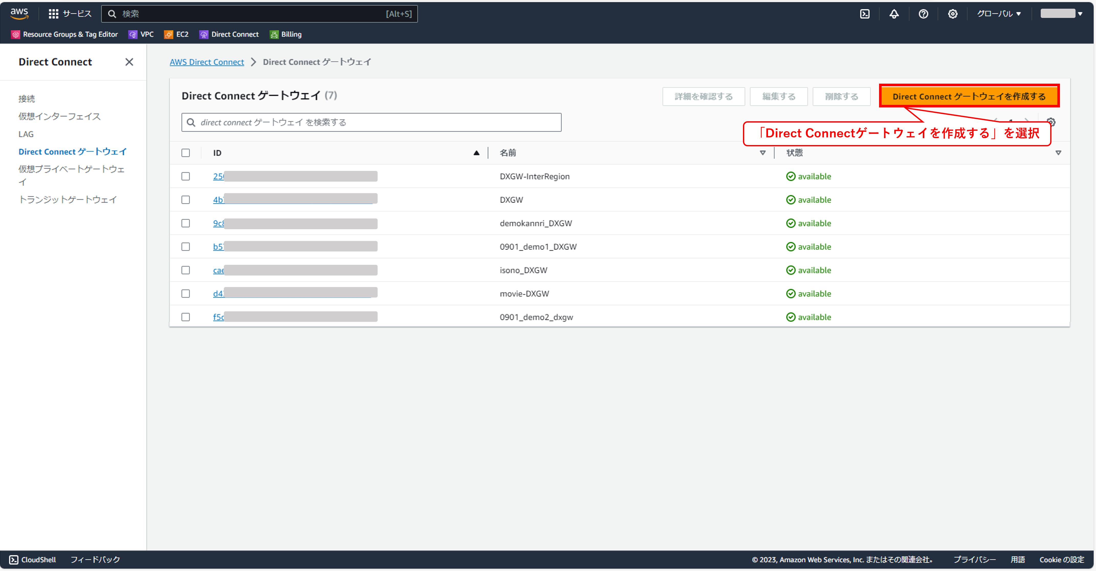Sort by ID column ascending arrow
Screen dimensions: 1096x571
(x=476, y=153)
